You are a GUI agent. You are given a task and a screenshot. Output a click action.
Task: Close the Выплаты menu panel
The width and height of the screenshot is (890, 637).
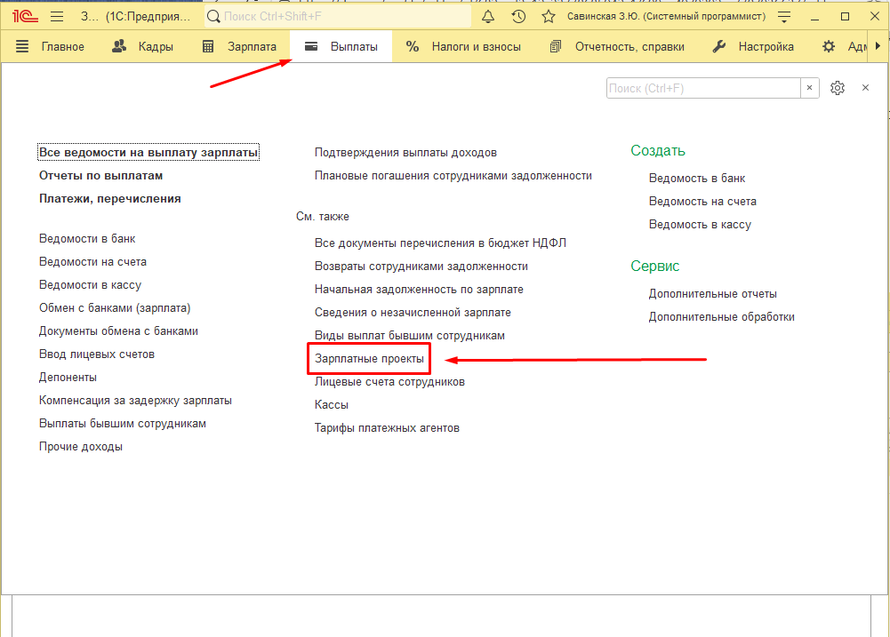click(865, 88)
